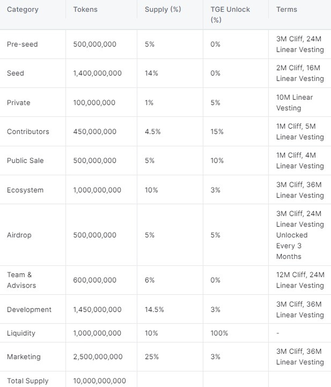Select the Private row category cell
331x387 pixels.
click(18, 103)
